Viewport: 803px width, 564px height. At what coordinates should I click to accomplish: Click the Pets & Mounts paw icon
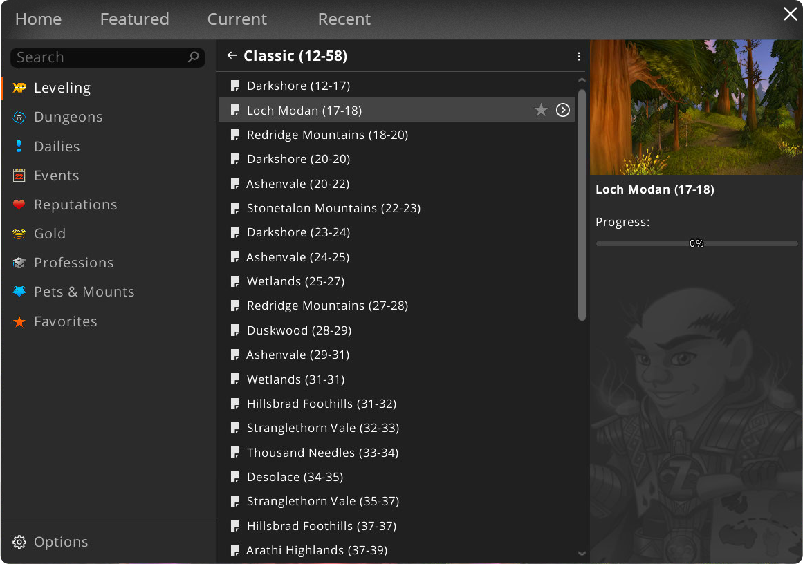click(19, 292)
